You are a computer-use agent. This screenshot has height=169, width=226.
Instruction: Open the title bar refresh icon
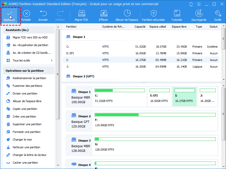191,4
